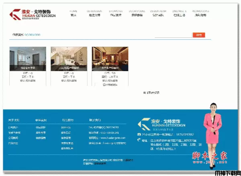Viewport: 241px width, 176px height.
Task: Open the nav item left of PROMOTIONS
Action: (179, 13)
